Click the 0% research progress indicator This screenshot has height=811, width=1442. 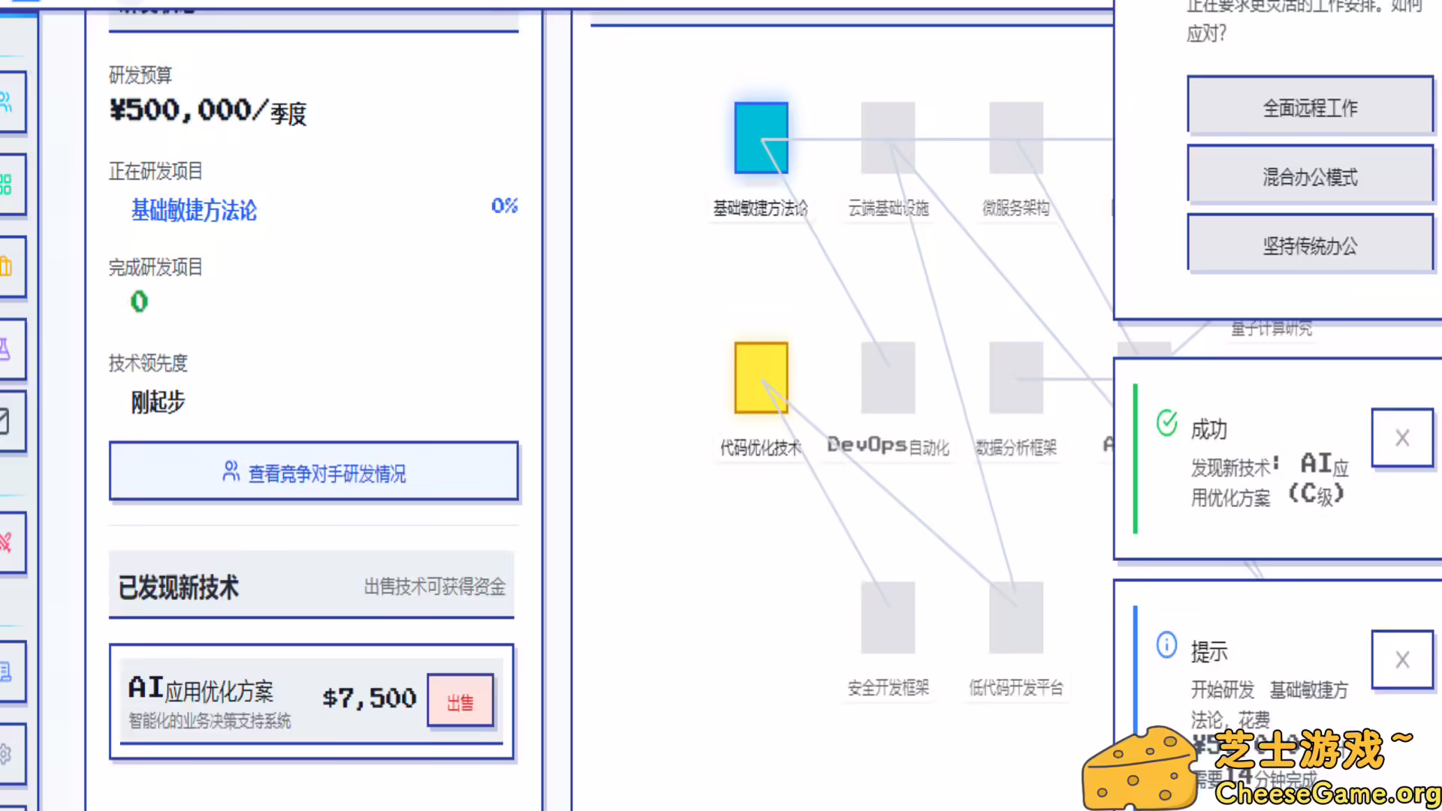click(504, 206)
